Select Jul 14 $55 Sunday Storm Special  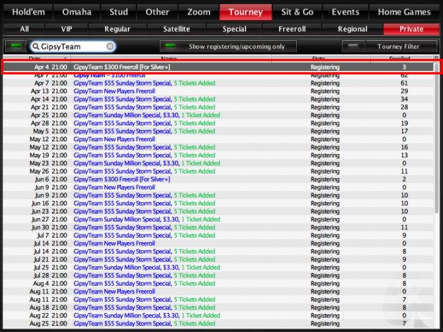[x=218, y=252]
